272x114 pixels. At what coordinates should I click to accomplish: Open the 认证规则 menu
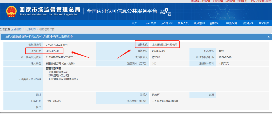click(199, 23)
